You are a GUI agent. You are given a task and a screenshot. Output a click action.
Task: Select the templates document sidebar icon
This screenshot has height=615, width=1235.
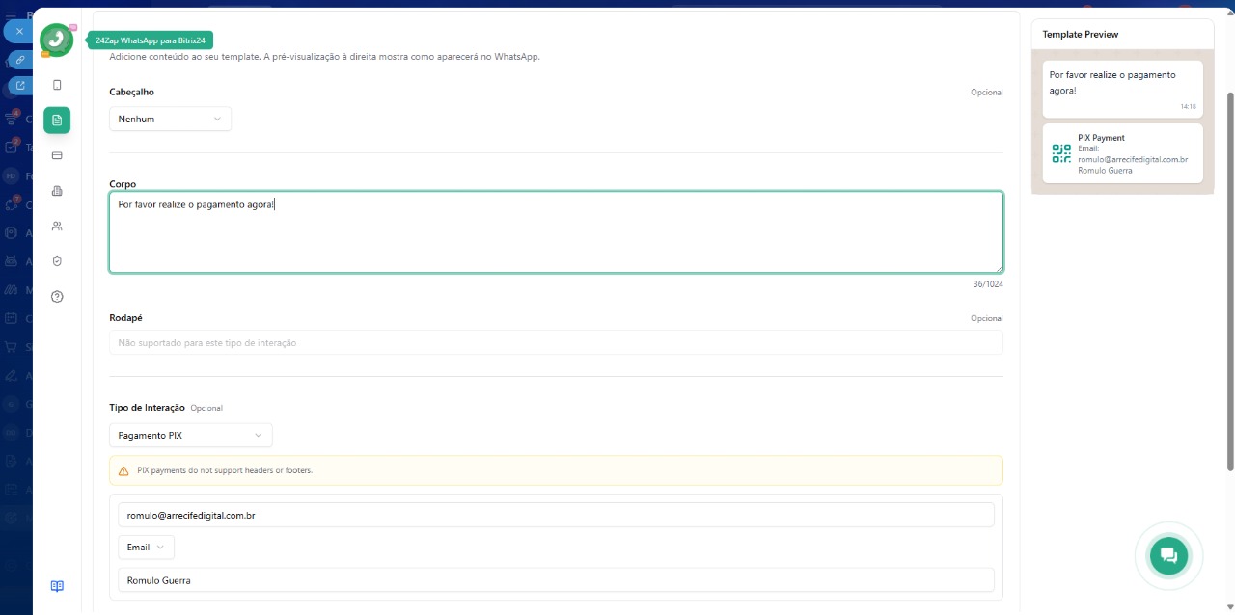(57, 120)
